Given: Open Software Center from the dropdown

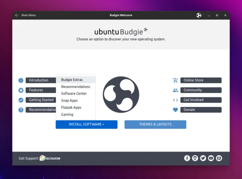Looking at the screenshot, I should coord(74,93).
